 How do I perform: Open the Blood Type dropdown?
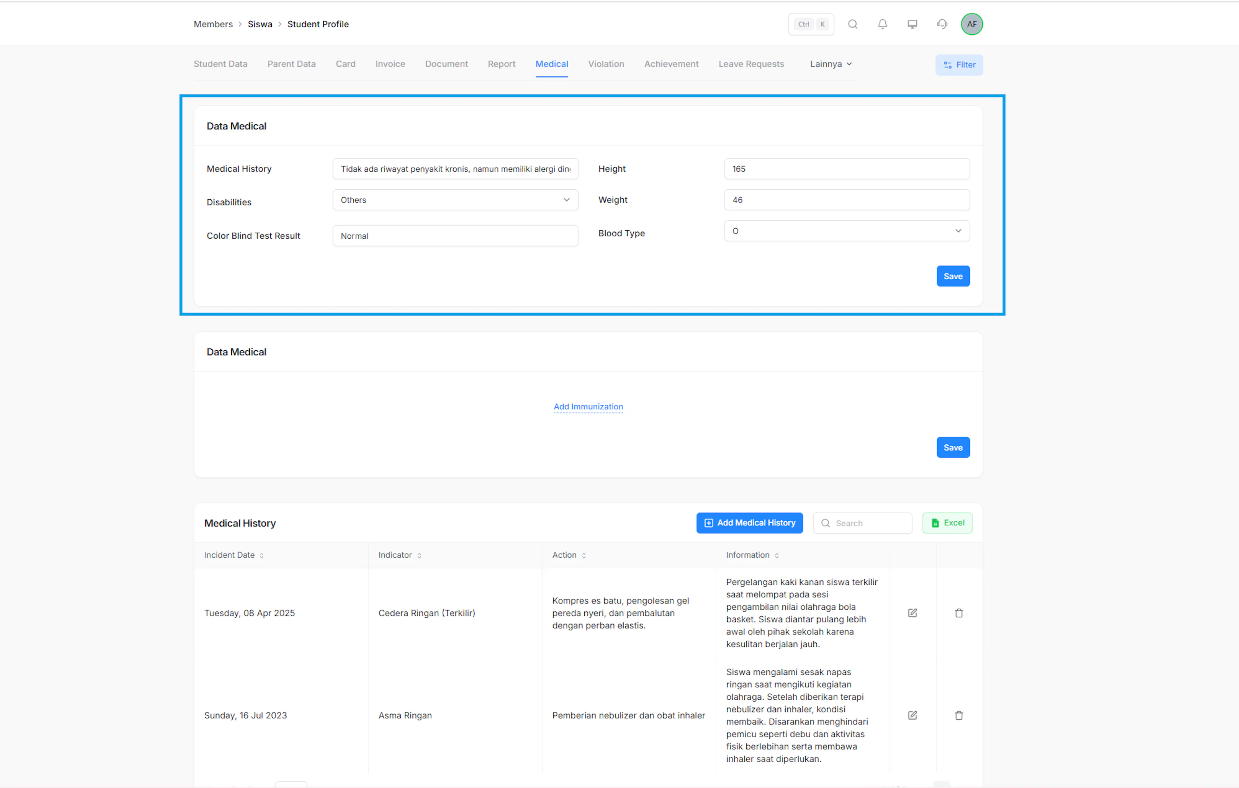click(x=847, y=231)
